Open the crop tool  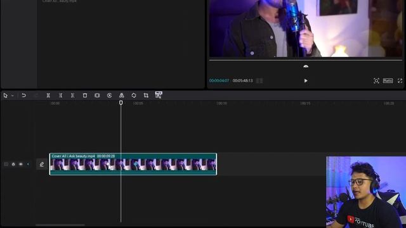146,96
